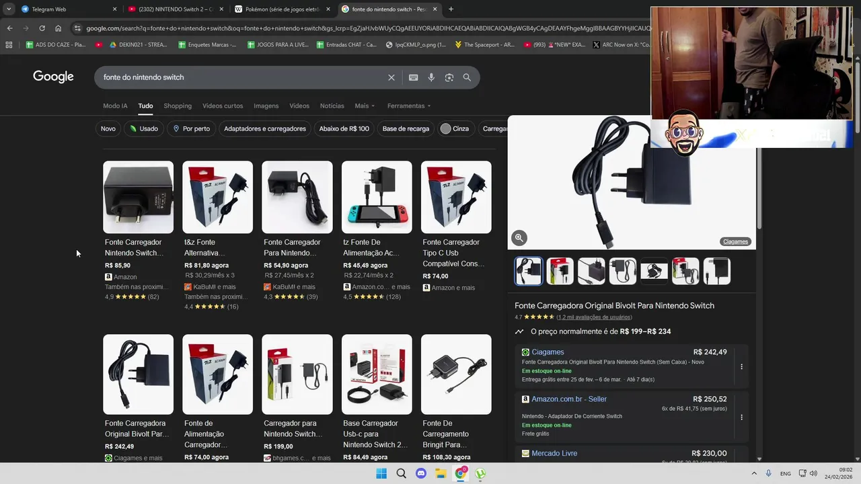Open Discord from the taskbar

pyautogui.click(x=421, y=473)
